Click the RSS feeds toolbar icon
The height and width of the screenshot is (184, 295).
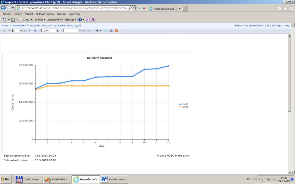(x=13, y=20)
